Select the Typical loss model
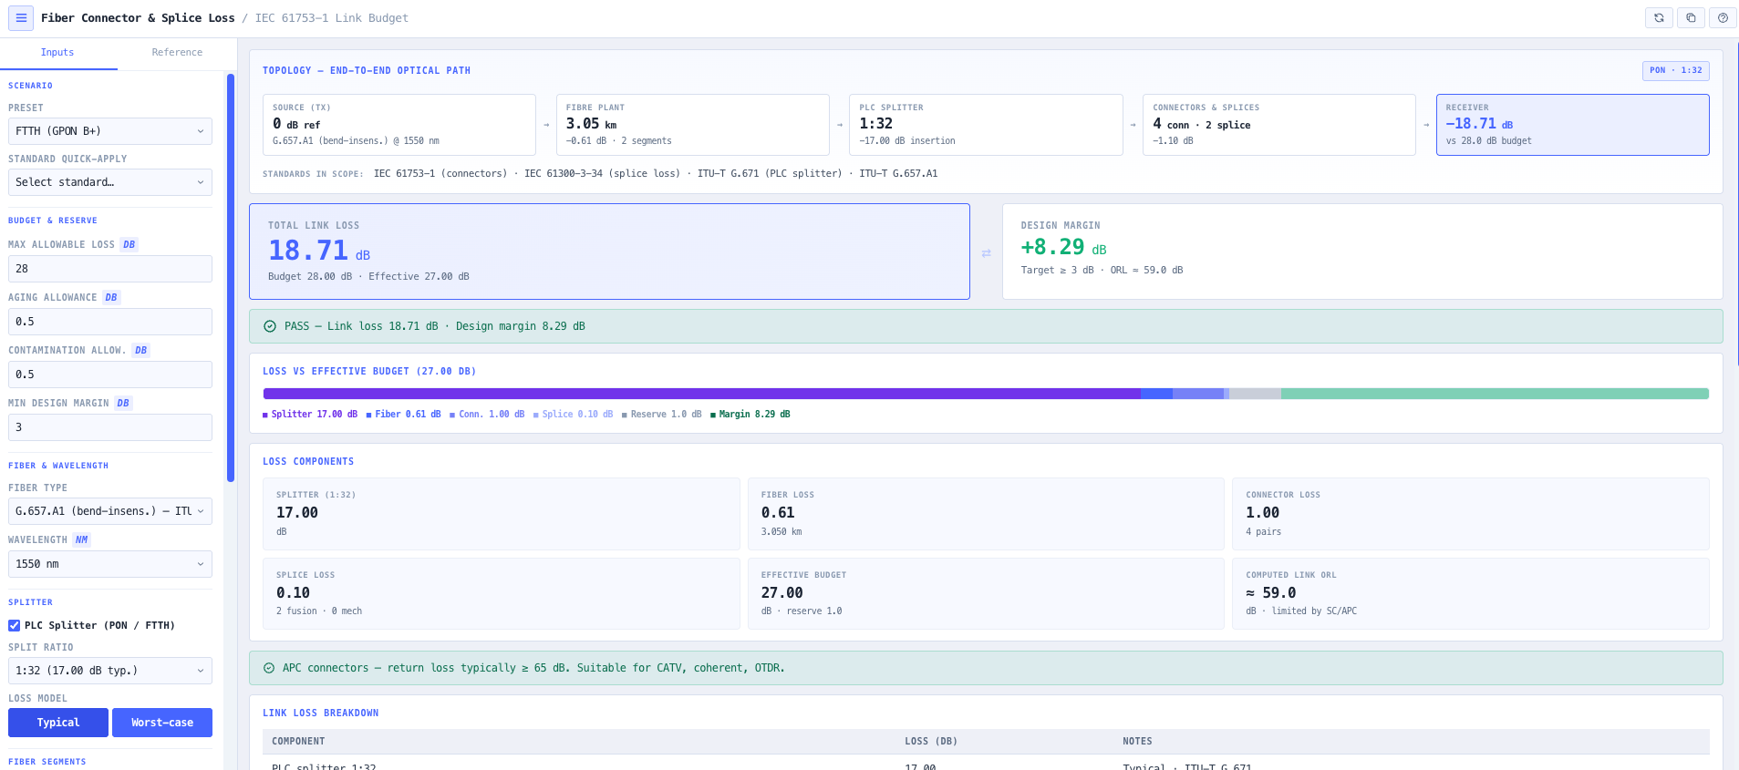 (58, 723)
